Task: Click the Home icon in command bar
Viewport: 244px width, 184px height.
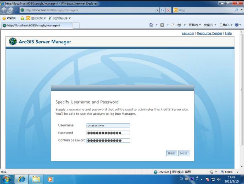Action: [151, 25]
